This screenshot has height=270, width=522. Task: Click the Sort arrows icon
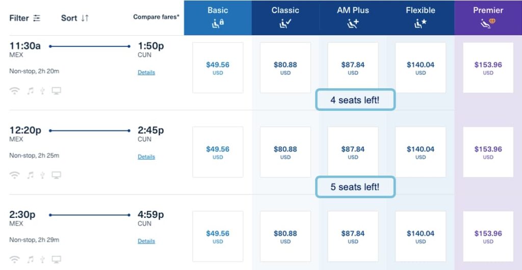tap(85, 18)
